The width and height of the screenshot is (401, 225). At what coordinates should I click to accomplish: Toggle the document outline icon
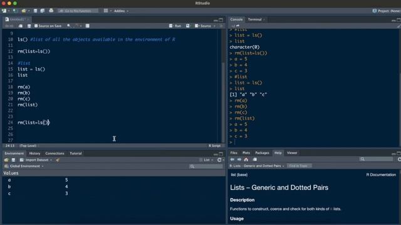(221, 26)
